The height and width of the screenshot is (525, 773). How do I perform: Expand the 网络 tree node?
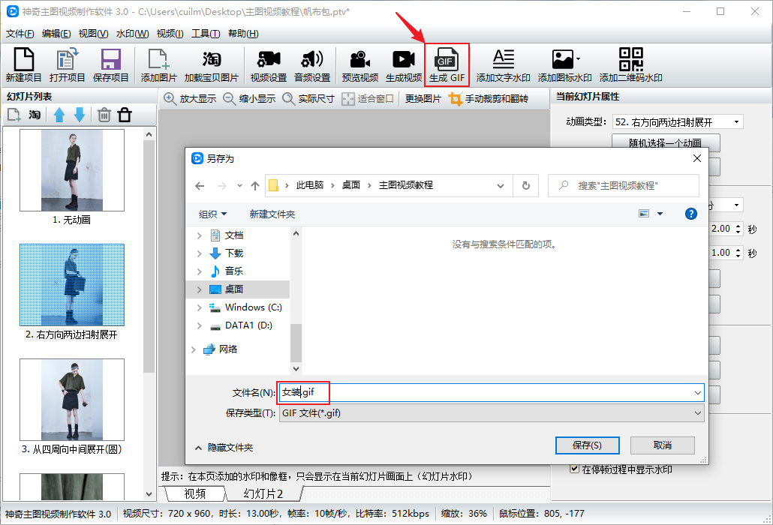pyautogui.click(x=194, y=349)
